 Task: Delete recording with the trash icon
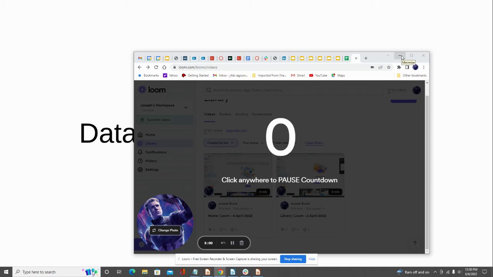241,243
